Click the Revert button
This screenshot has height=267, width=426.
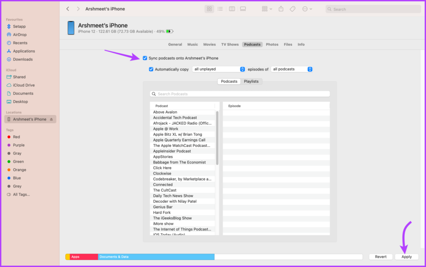coord(381,257)
